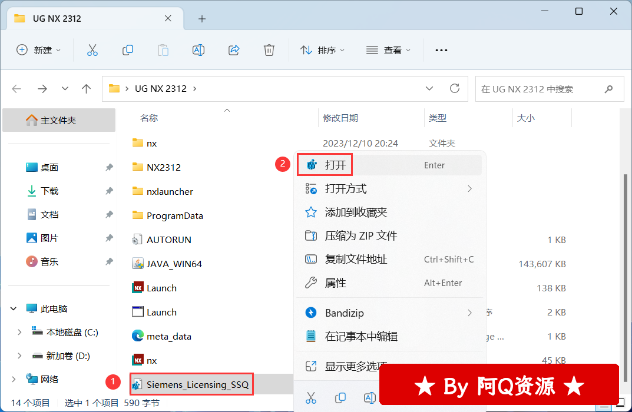This screenshot has width=632, height=412.
Task: Click the Delete trash icon in toolbar
Action: (x=269, y=51)
